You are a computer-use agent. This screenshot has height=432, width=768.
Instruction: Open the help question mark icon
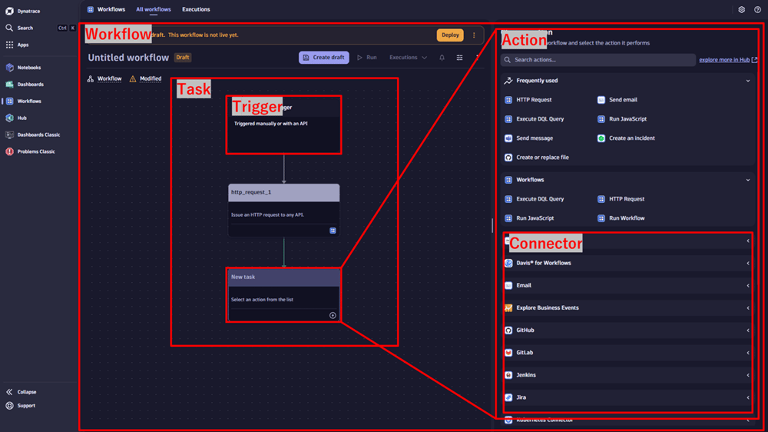(x=757, y=10)
